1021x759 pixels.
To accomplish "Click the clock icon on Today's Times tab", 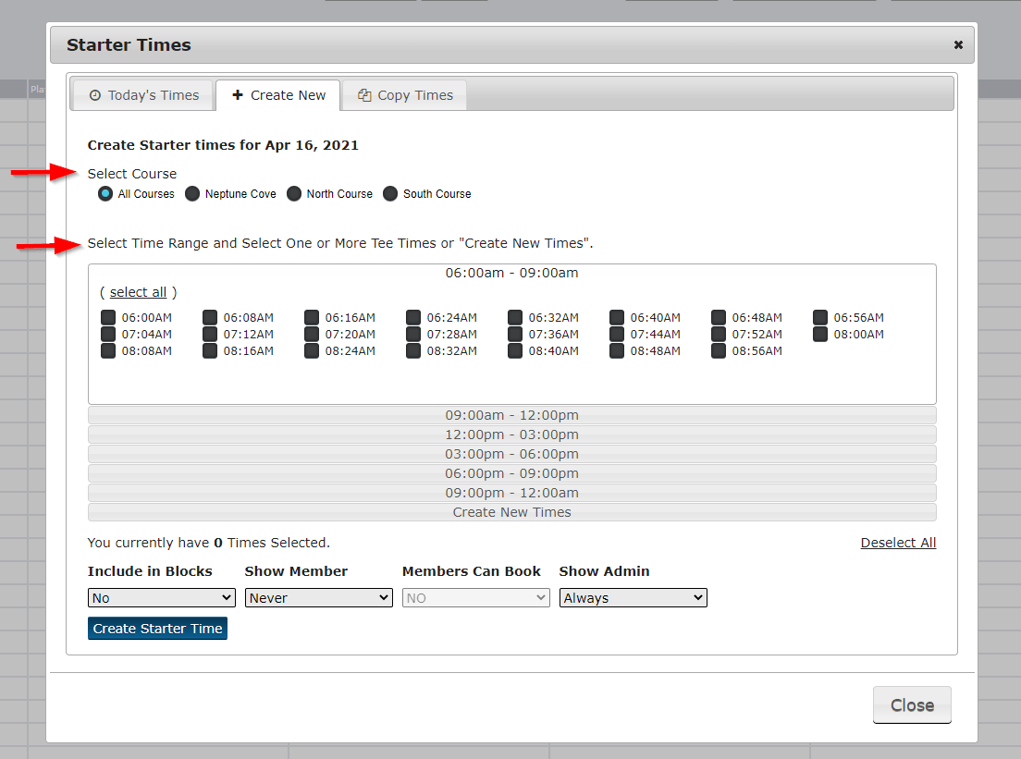I will (x=95, y=94).
